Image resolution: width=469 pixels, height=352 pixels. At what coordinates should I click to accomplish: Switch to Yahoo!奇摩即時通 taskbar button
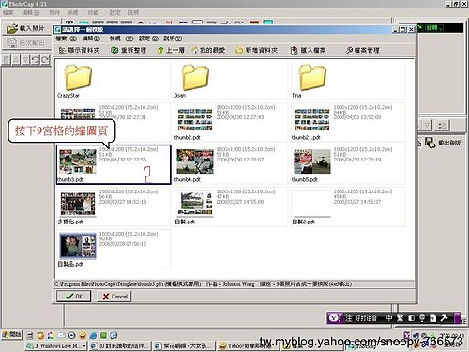(248, 345)
